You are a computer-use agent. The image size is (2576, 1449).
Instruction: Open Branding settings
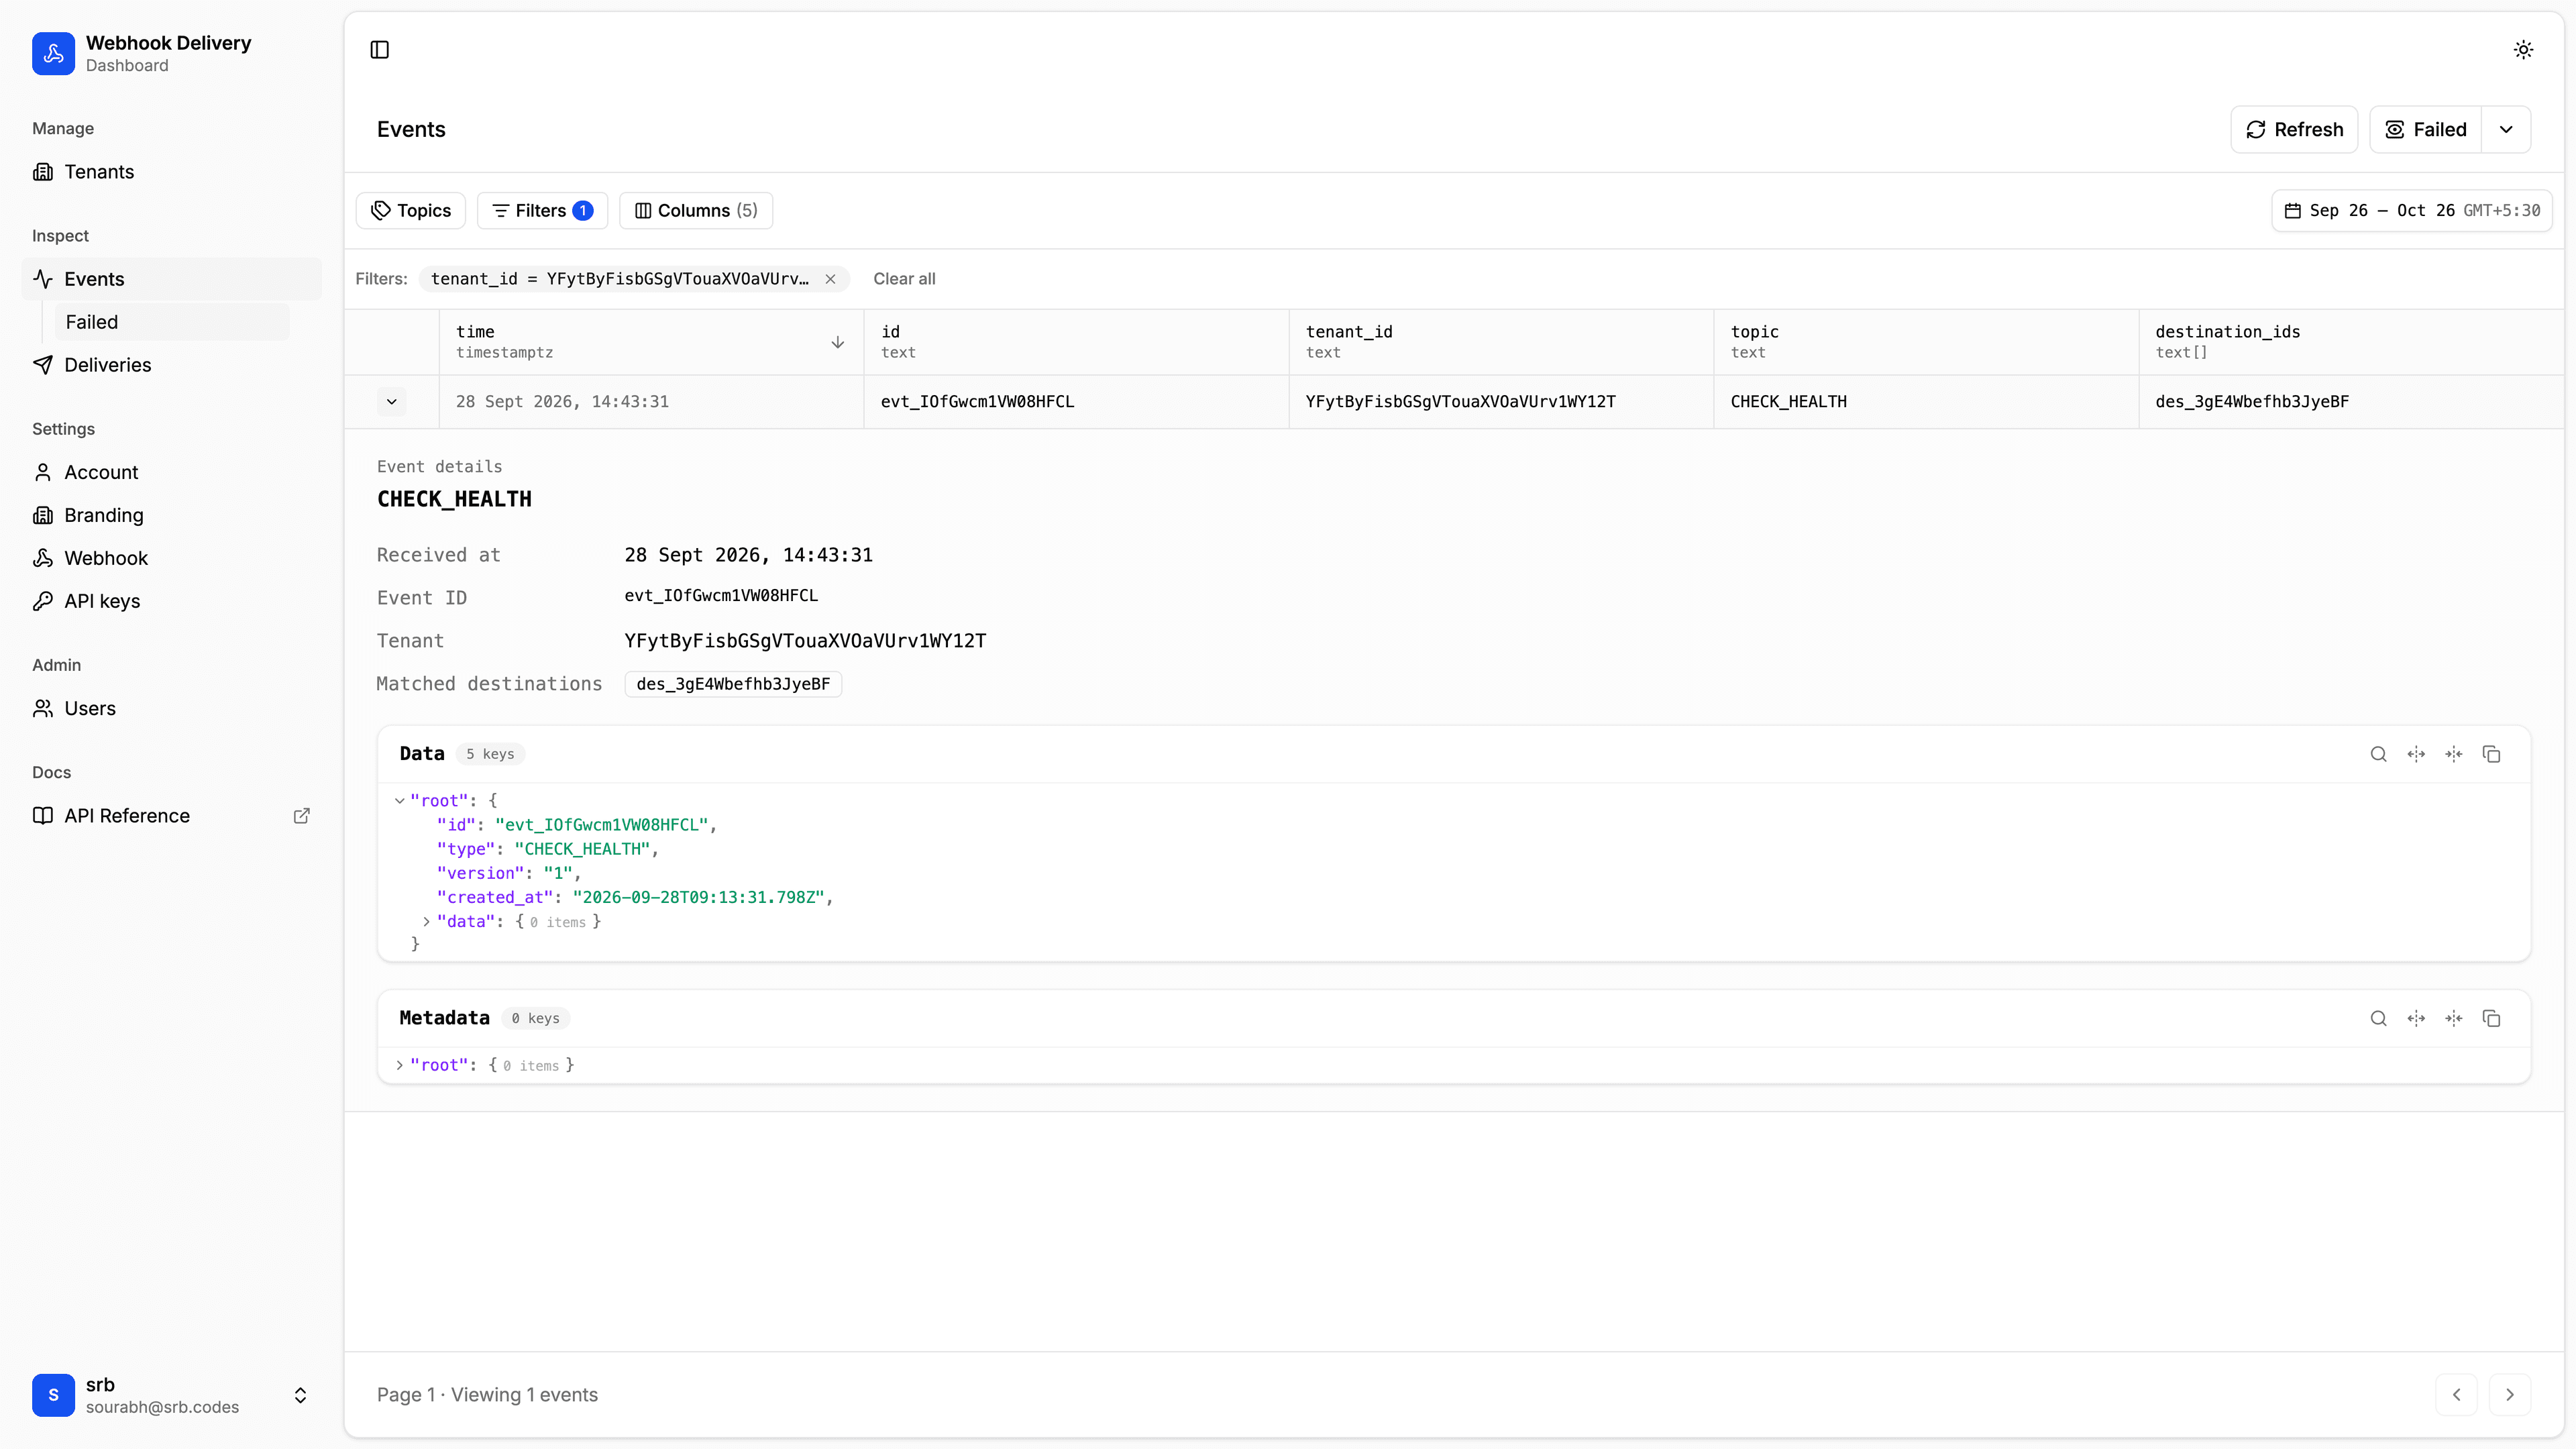pos(172,515)
